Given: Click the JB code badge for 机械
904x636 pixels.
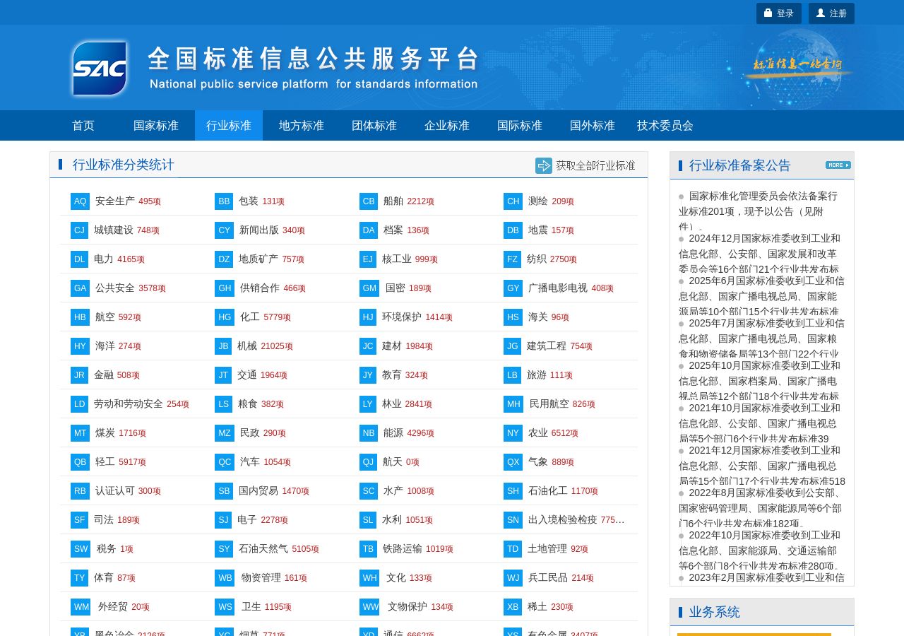Looking at the screenshot, I should (223, 346).
